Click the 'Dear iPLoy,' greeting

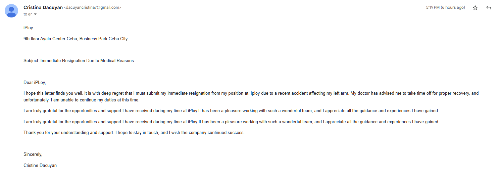(x=35, y=82)
